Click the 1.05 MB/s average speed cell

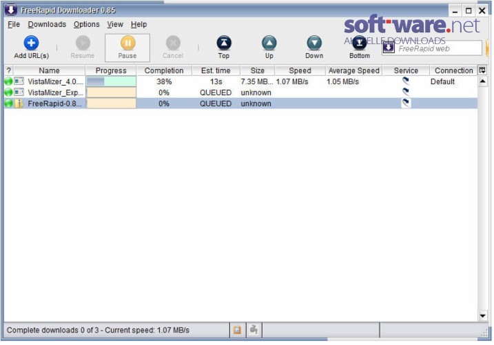[x=343, y=81]
